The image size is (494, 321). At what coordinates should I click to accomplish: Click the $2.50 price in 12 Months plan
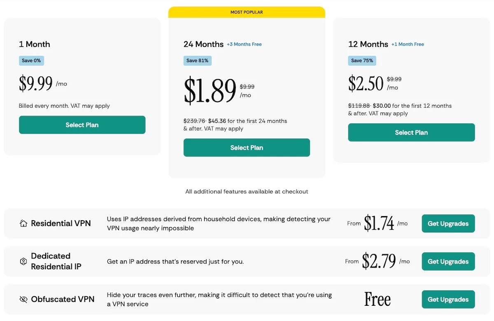pos(366,83)
